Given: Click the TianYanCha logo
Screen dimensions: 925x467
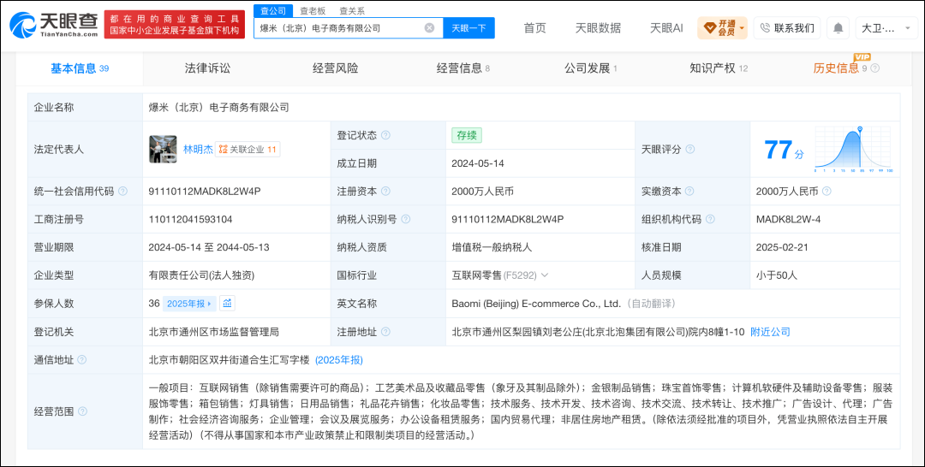Looking at the screenshot, I should pyautogui.click(x=54, y=25).
